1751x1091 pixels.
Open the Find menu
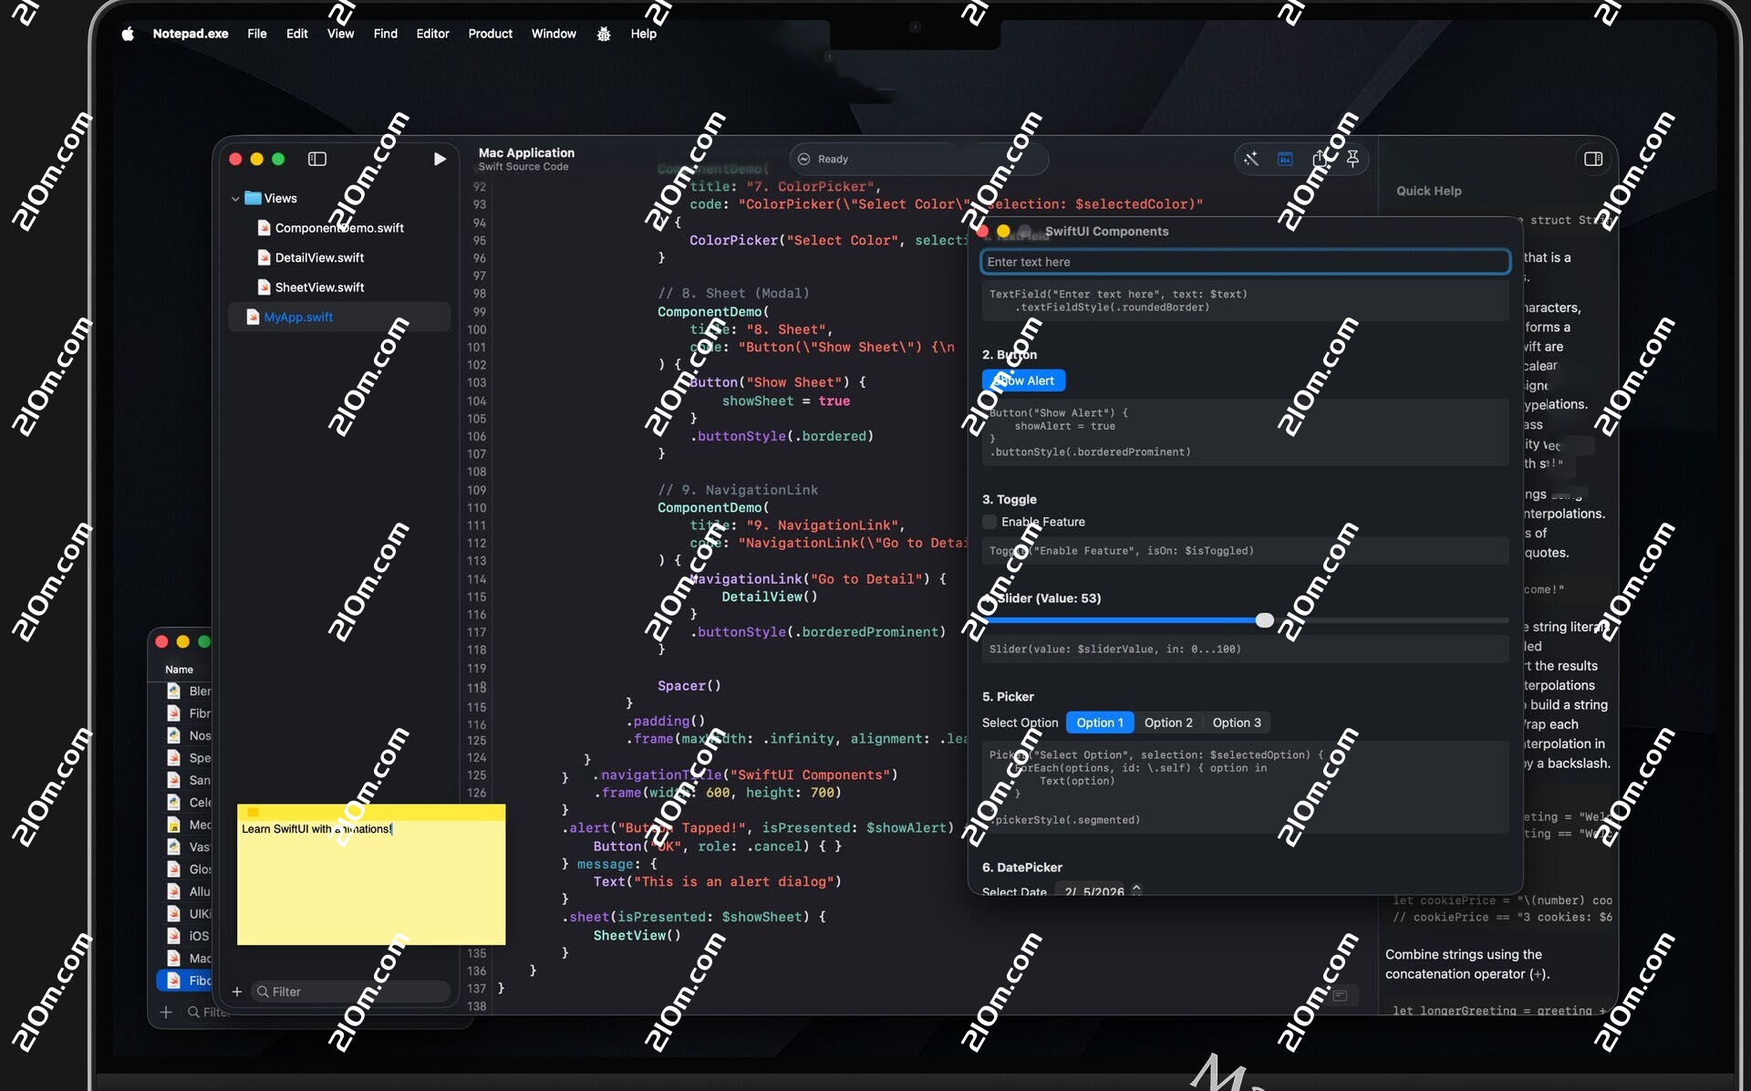point(386,34)
